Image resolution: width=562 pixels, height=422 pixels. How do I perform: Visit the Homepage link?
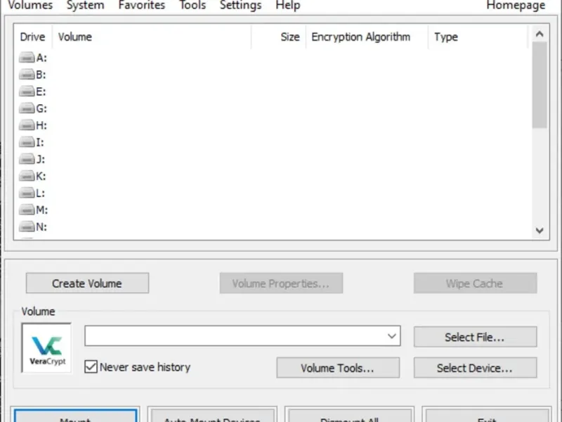click(516, 5)
